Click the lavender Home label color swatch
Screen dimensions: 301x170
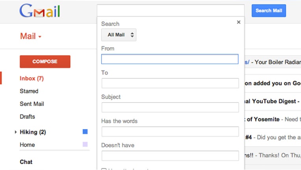point(85,144)
